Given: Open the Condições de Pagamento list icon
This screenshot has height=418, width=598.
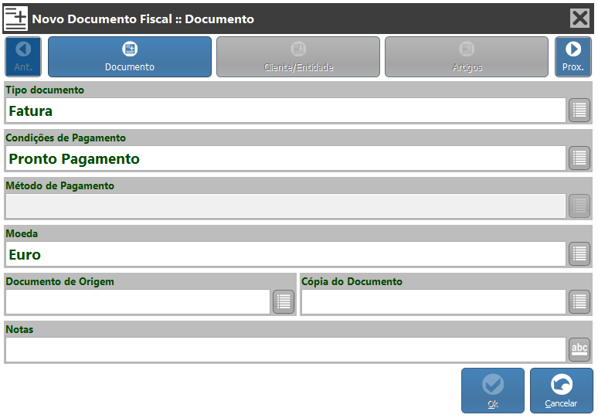Looking at the screenshot, I should [579, 158].
